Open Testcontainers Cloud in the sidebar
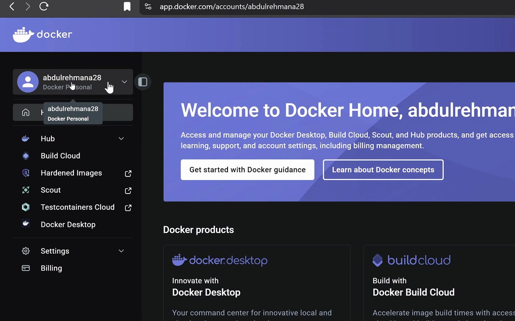This screenshot has width=515, height=321. 77,207
